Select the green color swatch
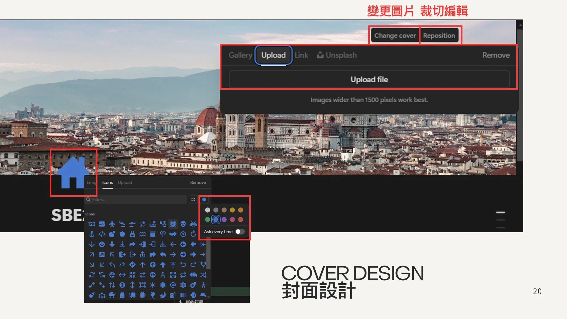The width and height of the screenshot is (567, 319). tap(208, 219)
